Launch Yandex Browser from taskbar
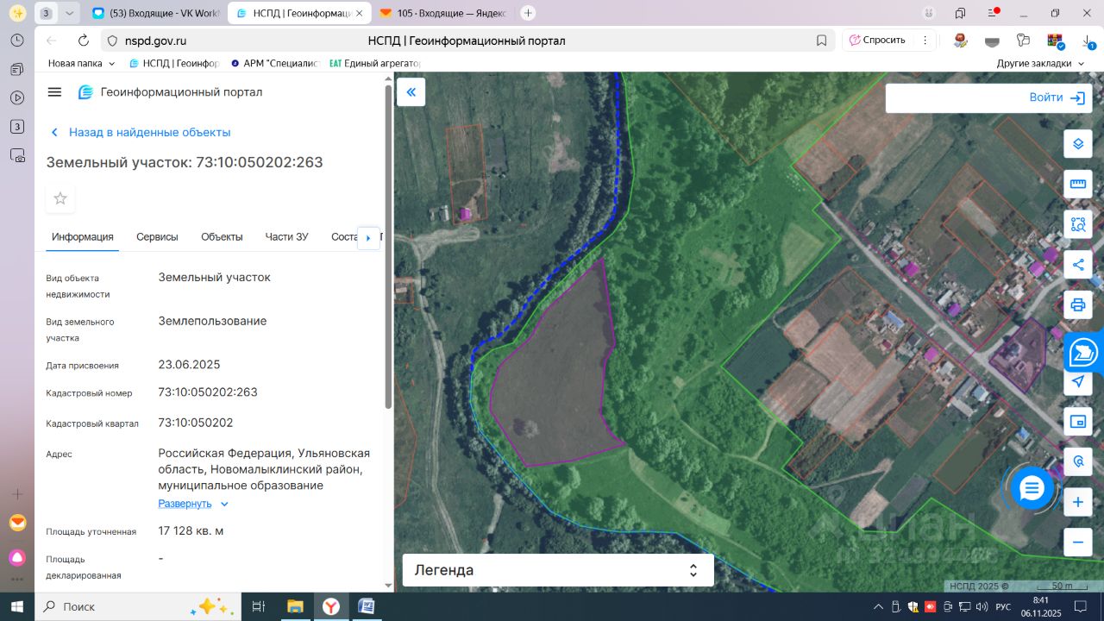 (x=331, y=606)
